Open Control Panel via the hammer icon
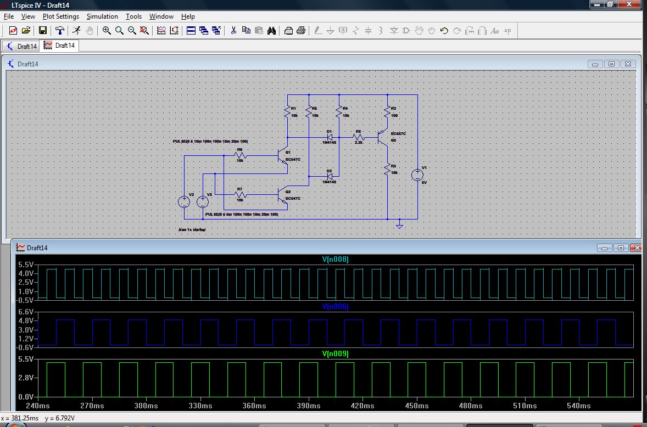This screenshot has width=647, height=427. [59, 31]
